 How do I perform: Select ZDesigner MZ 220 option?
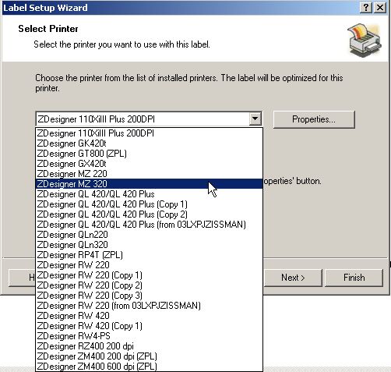[x=149, y=174]
